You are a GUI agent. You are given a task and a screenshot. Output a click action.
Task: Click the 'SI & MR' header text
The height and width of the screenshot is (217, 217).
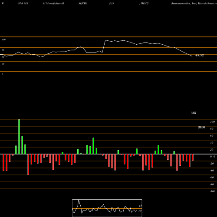tap(23, 3)
